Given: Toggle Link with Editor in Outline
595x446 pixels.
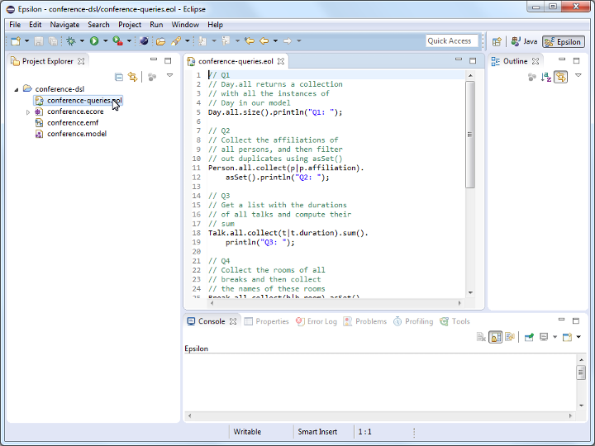Looking at the screenshot, I should pos(560,77).
